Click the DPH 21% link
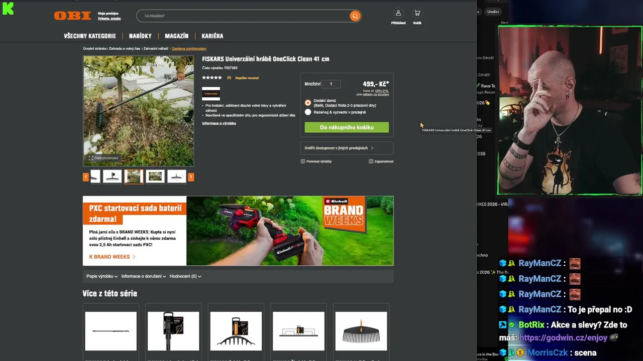 [x=382, y=91]
